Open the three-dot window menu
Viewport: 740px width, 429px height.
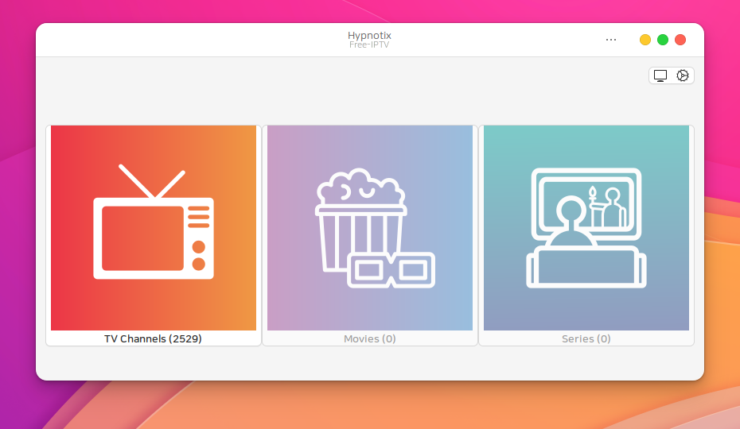611,40
